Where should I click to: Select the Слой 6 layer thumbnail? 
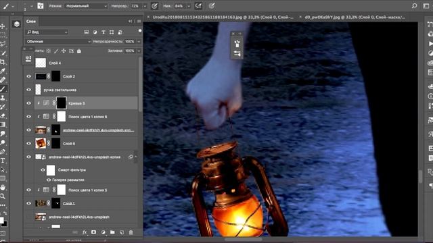click(x=41, y=143)
